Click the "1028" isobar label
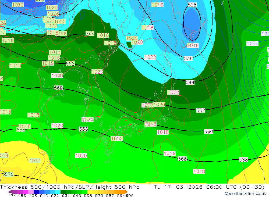 click(52, 7)
